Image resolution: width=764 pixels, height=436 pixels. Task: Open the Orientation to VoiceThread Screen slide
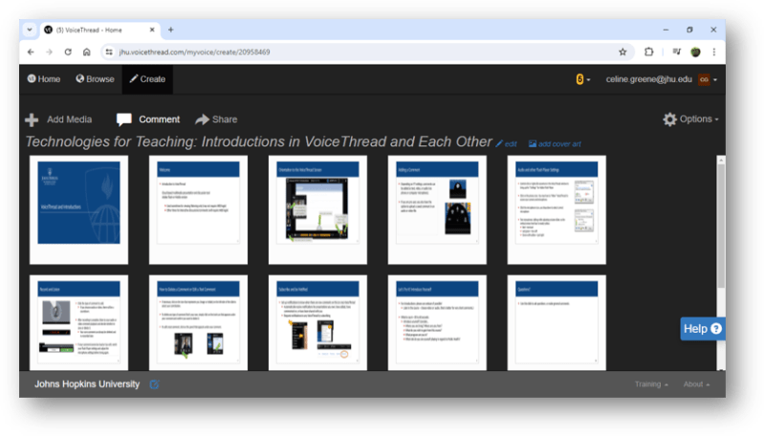[317, 210]
